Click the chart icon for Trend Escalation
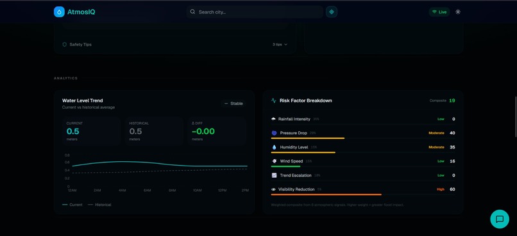 (274, 175)
